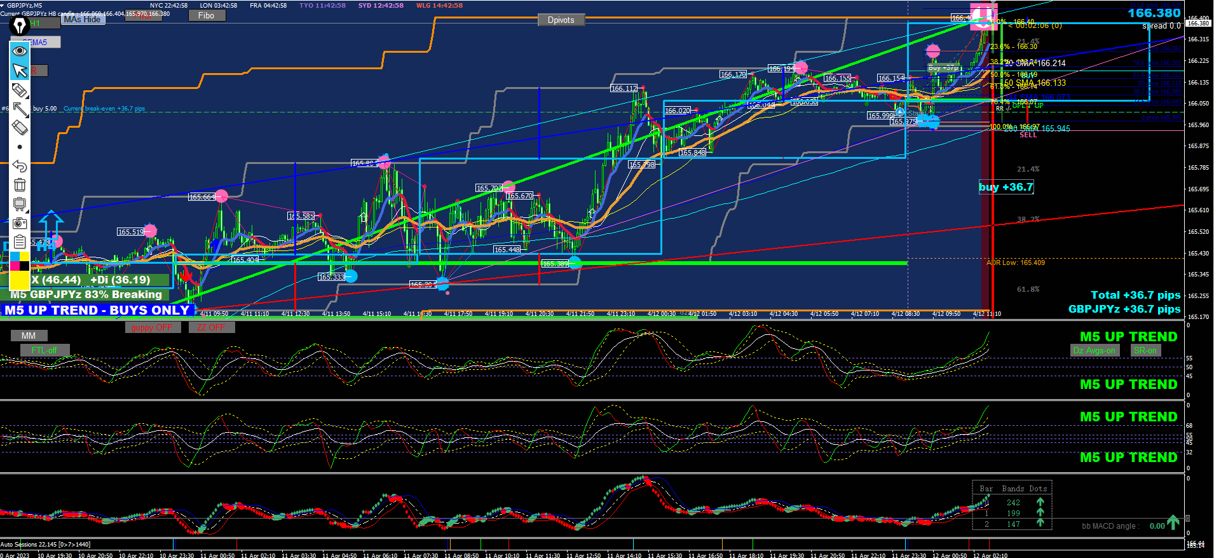Click the Total +36.7 pips text
The height and width of the screenshot is (558, 1214).
coord(1136,295)
